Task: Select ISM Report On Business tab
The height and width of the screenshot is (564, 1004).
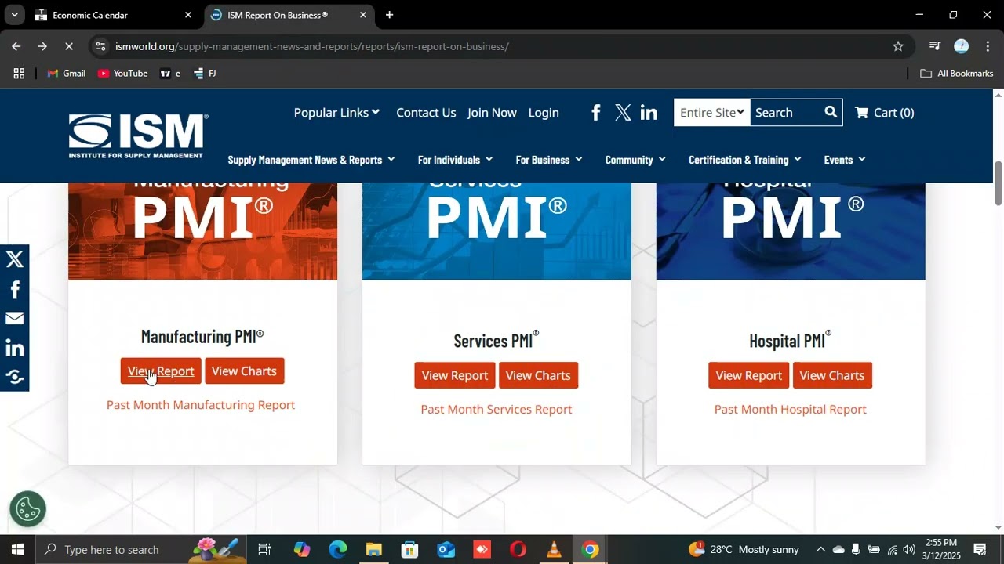Action: 289,15
